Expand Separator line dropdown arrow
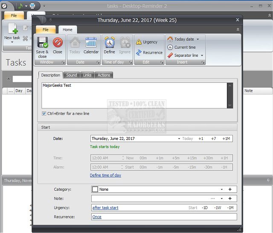The width and height of the screenshot is (273, 233). (x=202, y=55)
